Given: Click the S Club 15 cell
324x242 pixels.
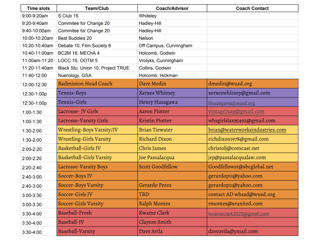Looking at the screenshot, I should pyautogui.click(x=97, y=16).
